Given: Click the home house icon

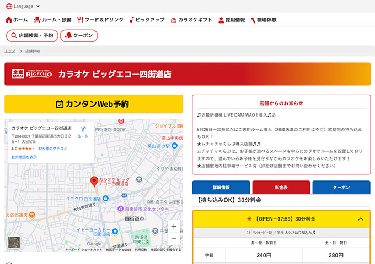Looking at the screenshot, I should click(9, 20).
